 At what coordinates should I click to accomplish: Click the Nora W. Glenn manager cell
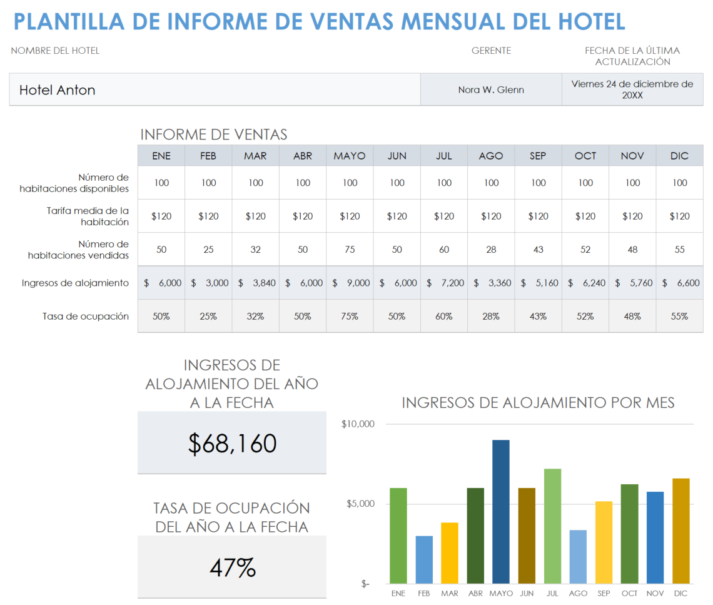click(x=491, y=89)
